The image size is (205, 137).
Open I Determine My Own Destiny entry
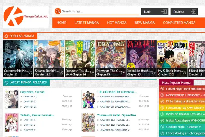[182, 108]
